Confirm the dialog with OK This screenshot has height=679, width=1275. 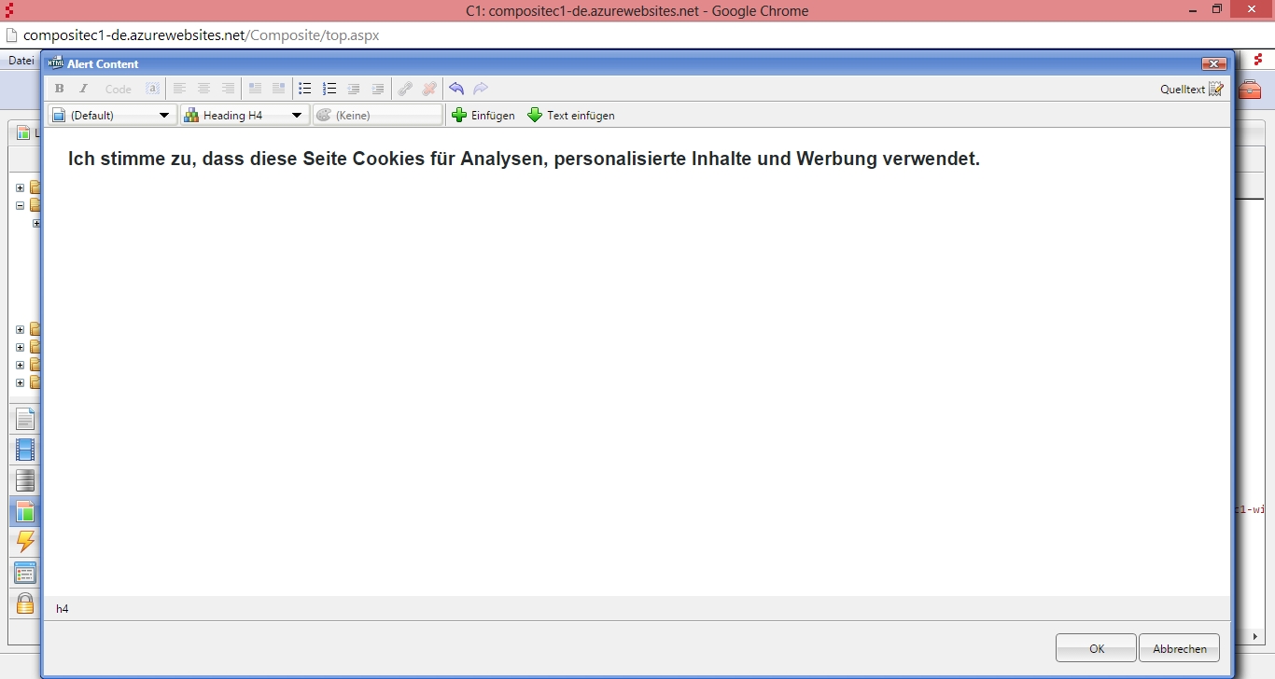1096,648
